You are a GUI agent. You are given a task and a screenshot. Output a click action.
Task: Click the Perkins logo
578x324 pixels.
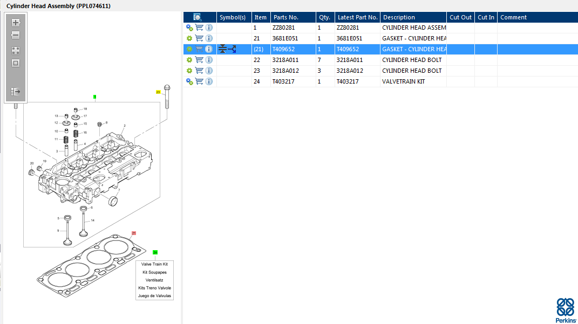565,309
